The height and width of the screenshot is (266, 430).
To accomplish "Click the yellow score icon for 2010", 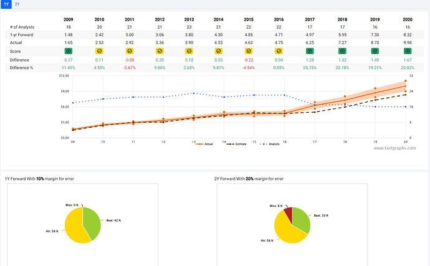I will coord(99,50).
